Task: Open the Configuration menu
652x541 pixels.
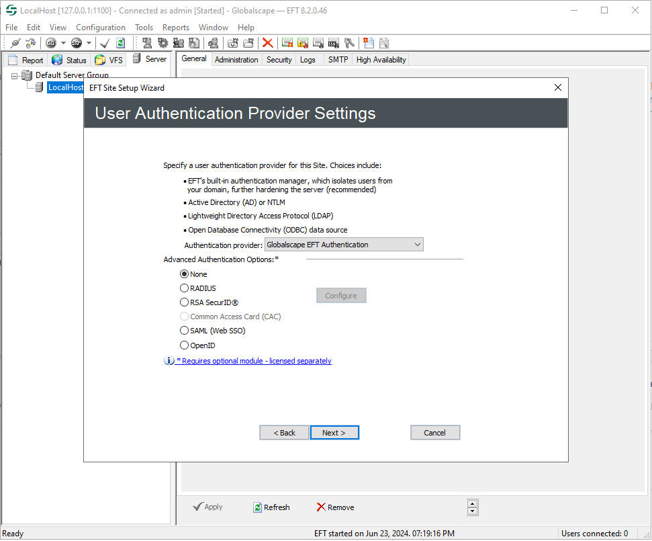Action: click(101, 28)
